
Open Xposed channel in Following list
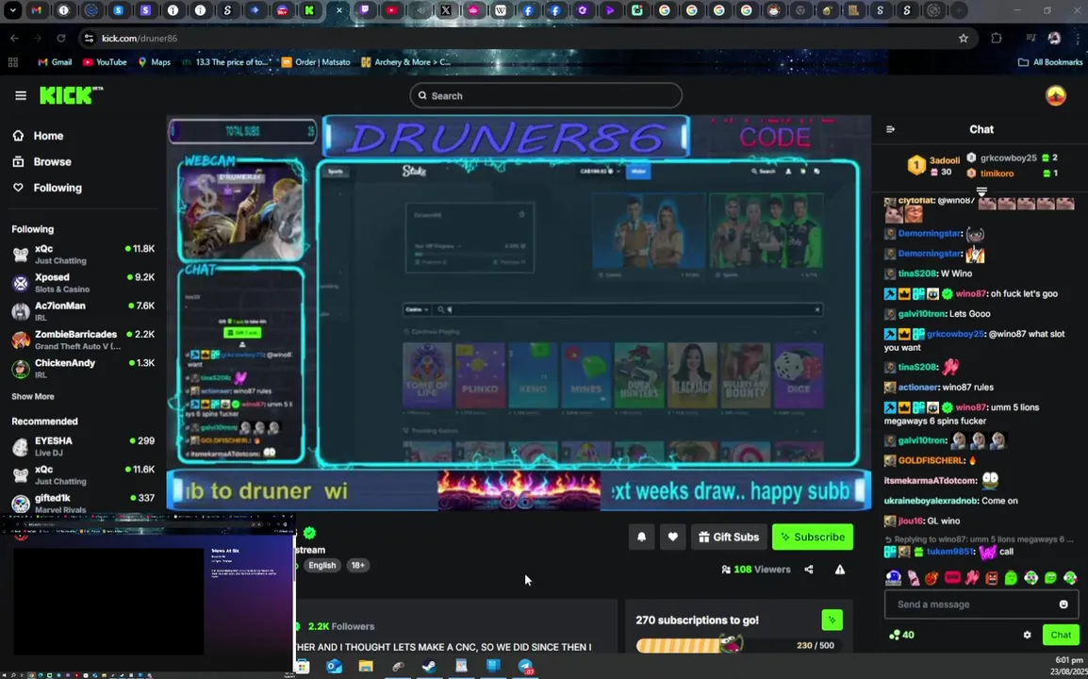[83, 283]
